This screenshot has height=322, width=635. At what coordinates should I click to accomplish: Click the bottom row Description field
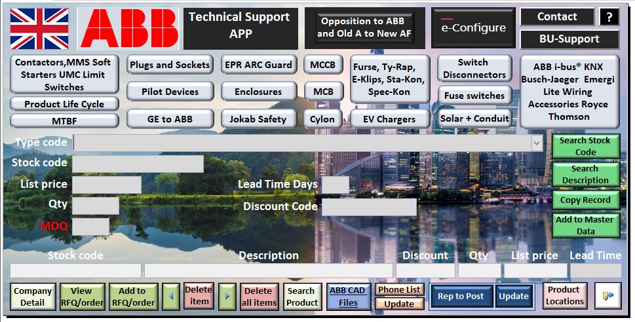[269, 271]
